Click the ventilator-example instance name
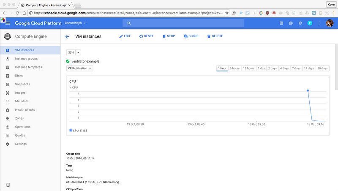This screenshot has height=191, width=338. pos(85,61)
